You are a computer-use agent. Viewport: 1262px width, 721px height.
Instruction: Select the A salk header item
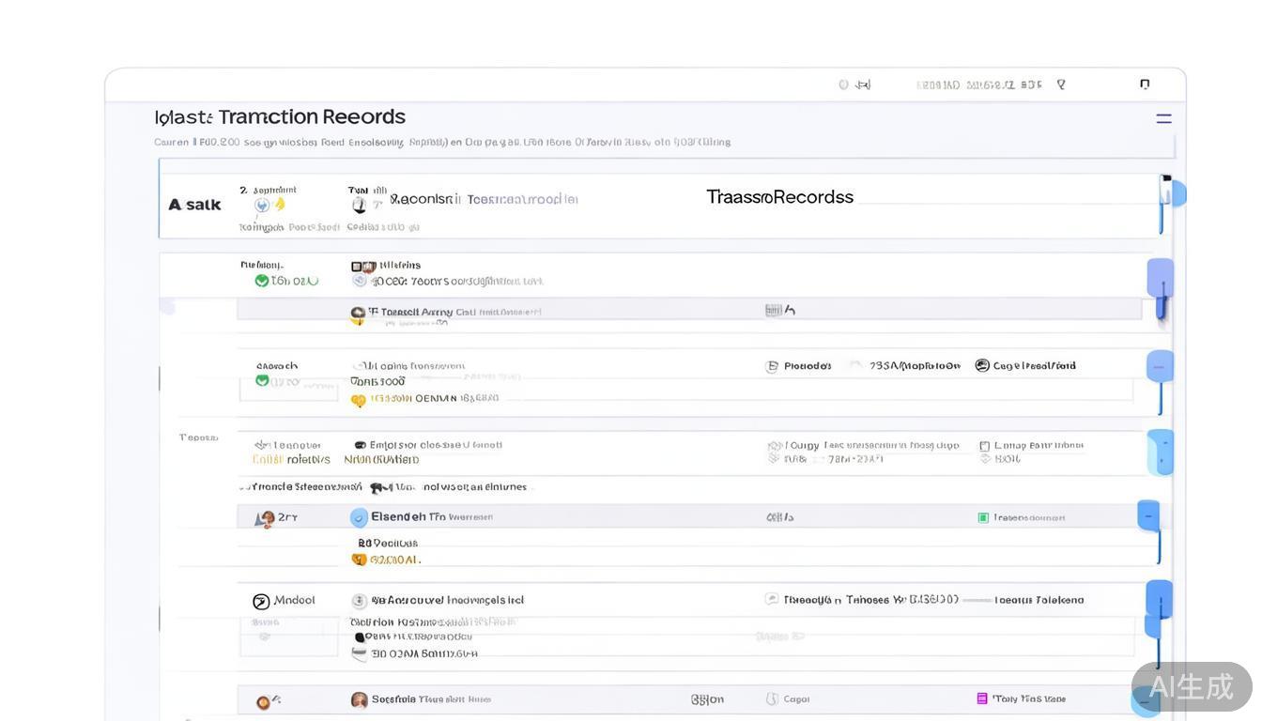(194, 205)
